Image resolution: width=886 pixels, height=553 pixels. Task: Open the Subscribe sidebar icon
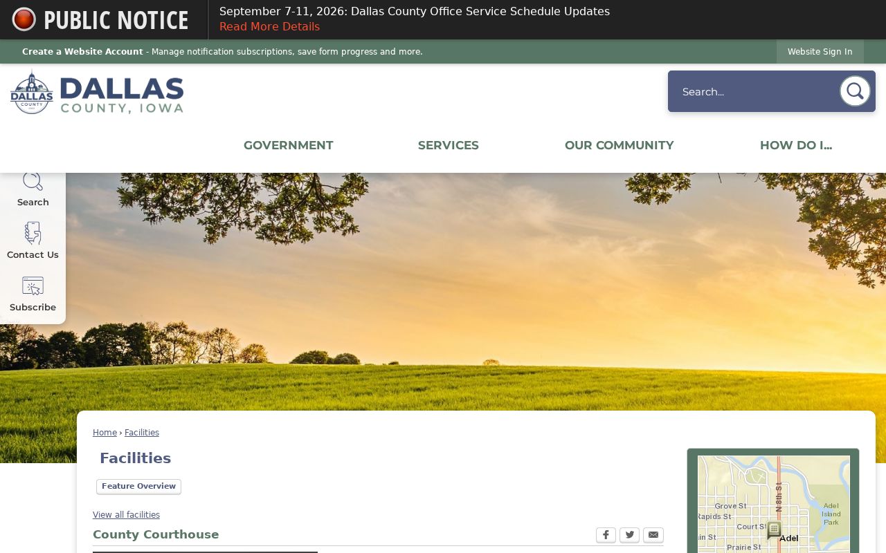coord(33,294)
